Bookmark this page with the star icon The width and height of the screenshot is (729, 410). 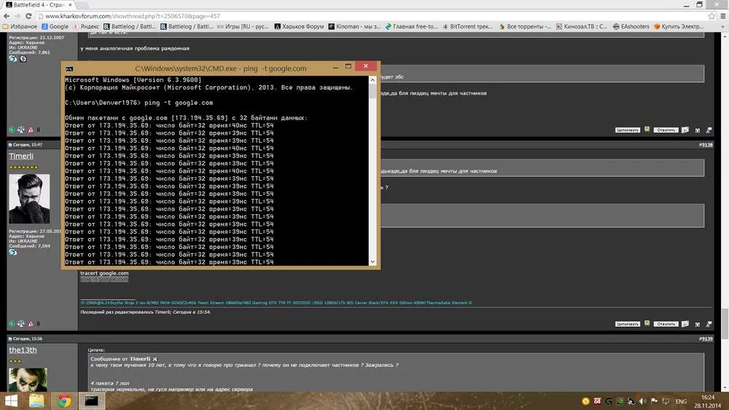712,16
